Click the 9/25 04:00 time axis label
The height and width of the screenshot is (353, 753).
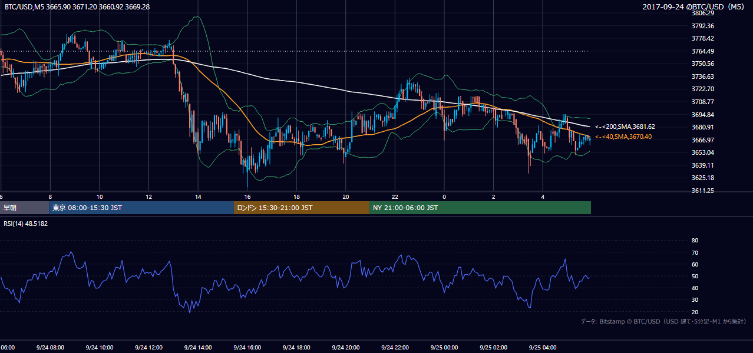pos(543,347)
